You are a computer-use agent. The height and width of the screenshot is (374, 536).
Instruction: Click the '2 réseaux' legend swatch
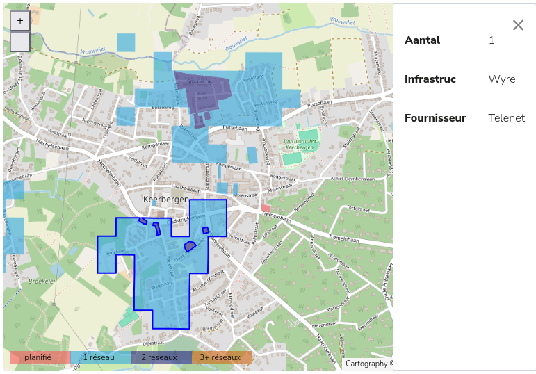tap(161, 357)
